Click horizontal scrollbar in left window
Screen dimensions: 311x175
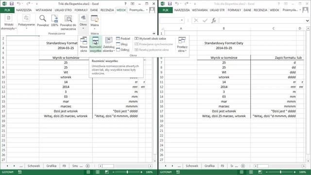pos(125,166)
